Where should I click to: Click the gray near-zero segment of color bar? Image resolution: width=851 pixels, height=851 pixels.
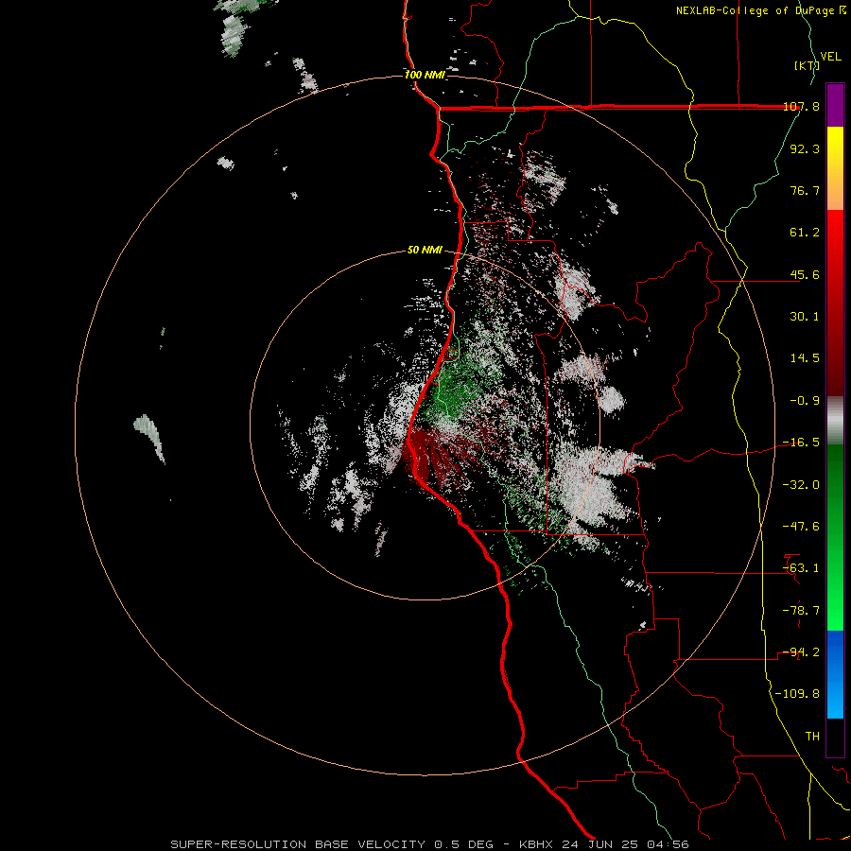[835, 421]
